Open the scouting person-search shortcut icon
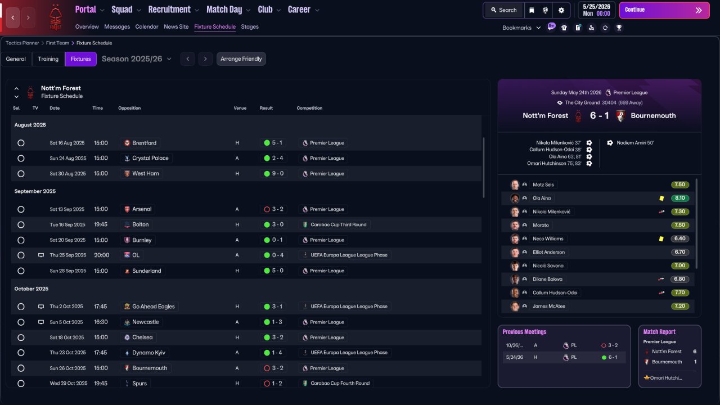This screenshot has height=405, width=720. pos(591,28)
